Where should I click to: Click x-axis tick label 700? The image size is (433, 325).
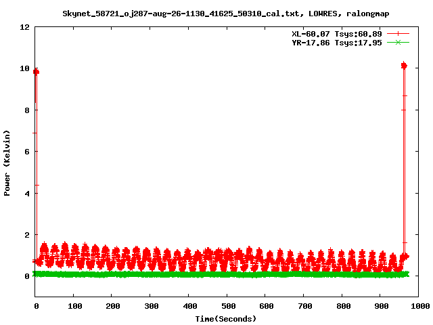pyautogui.click(x=305, y=306)
